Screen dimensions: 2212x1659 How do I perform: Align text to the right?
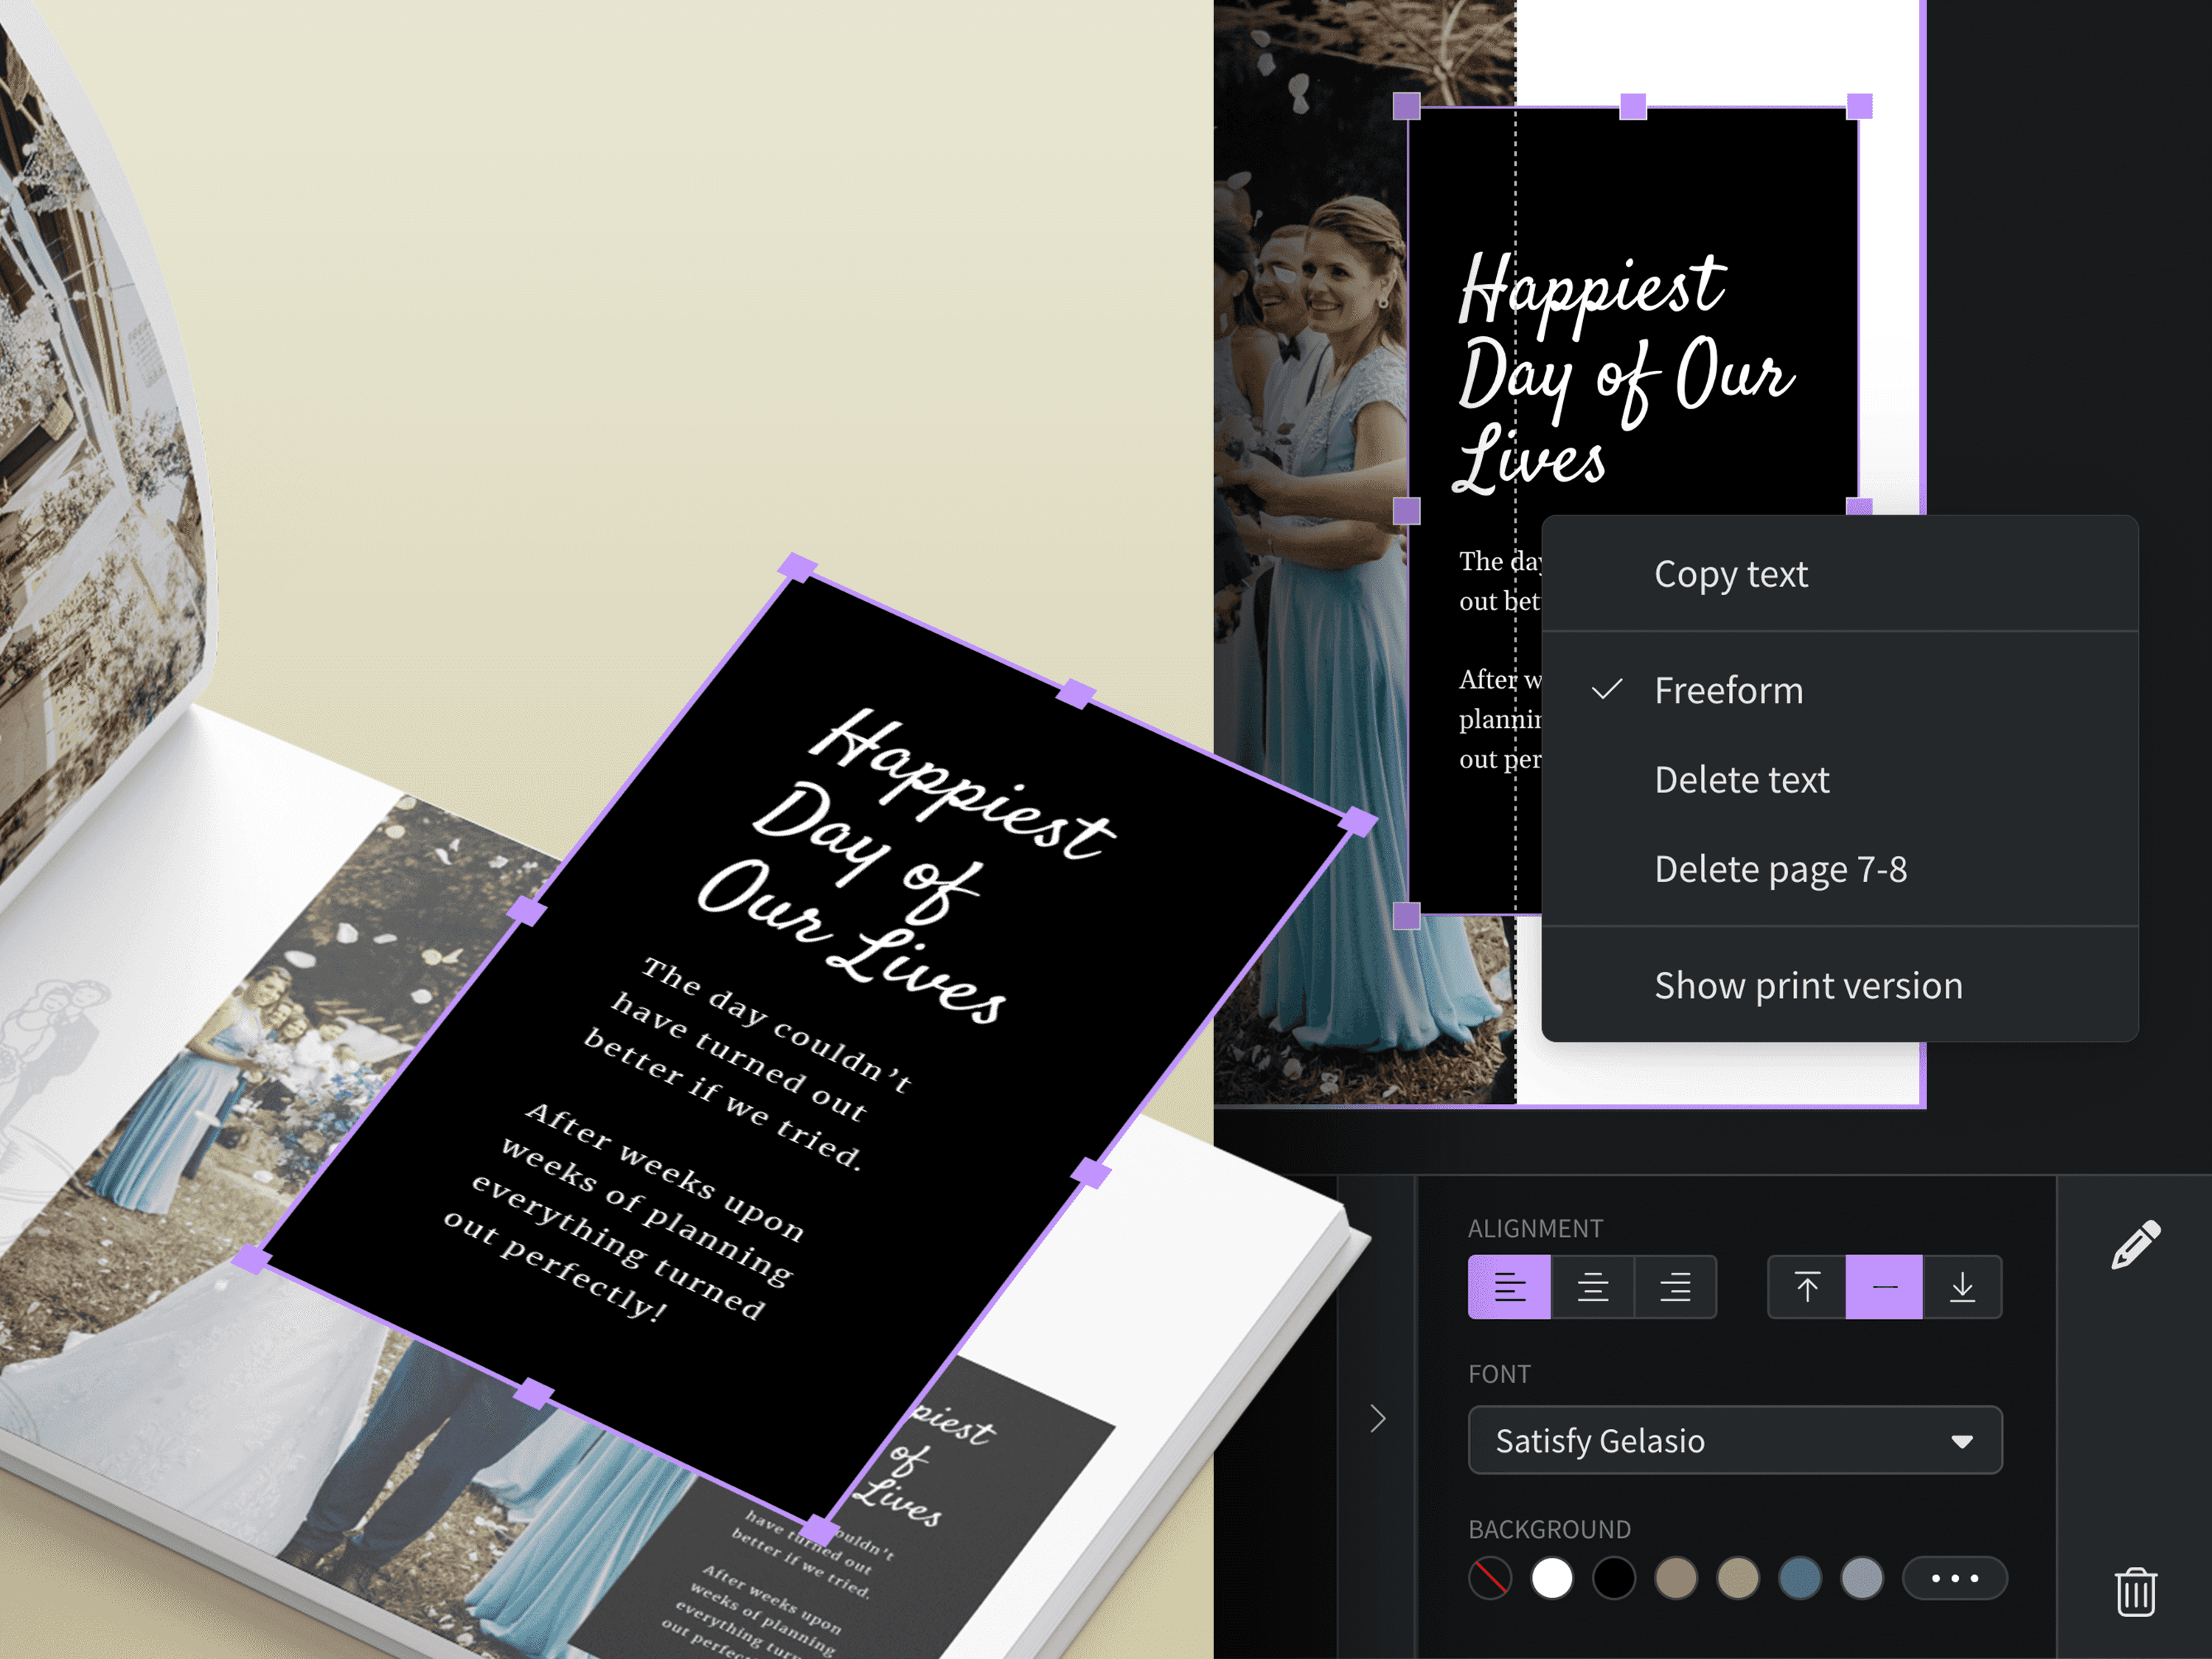coord(1675,1287)
